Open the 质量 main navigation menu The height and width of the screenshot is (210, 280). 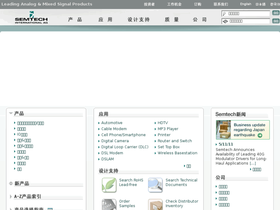[172, 20]
